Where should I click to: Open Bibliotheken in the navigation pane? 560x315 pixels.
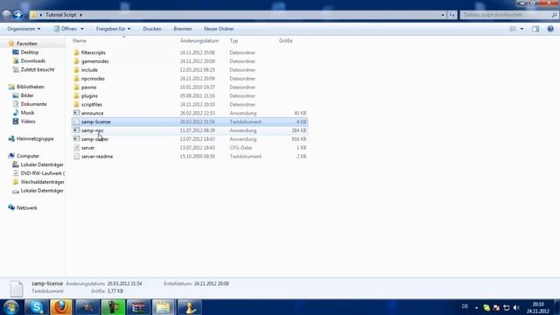tap(30, 87)
